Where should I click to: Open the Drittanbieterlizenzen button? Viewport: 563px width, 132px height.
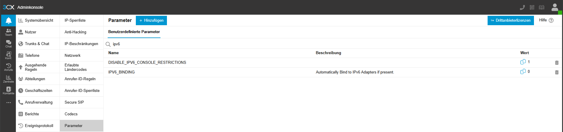tap(510, 20)
